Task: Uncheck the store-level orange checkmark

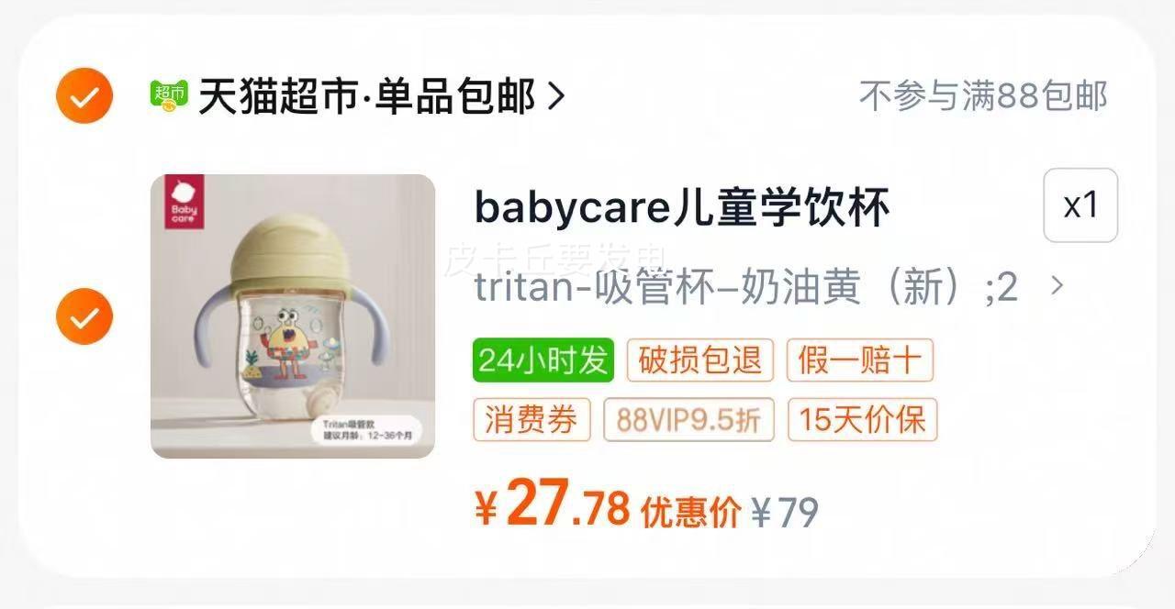Action: click(x=84, y=95)
